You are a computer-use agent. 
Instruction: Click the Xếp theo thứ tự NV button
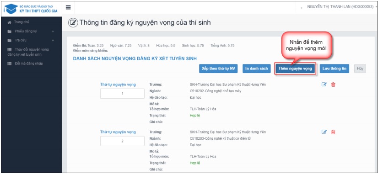218,69
